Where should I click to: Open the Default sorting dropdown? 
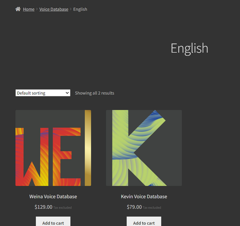(43, 93)
